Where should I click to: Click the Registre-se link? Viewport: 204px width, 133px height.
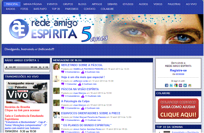pyautogui.click(x=178, y=70)
